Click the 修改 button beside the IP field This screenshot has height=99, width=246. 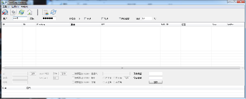pyautogui.click(x=33, y=74)
